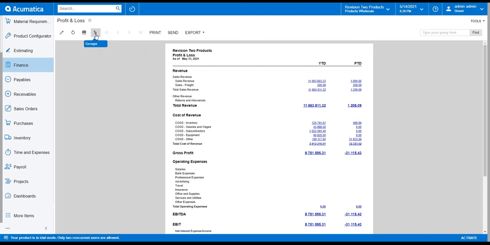Open Inventory workspace
Viewport: 490px width, 245px height.
pyautogui.click(x=27, y=138)
